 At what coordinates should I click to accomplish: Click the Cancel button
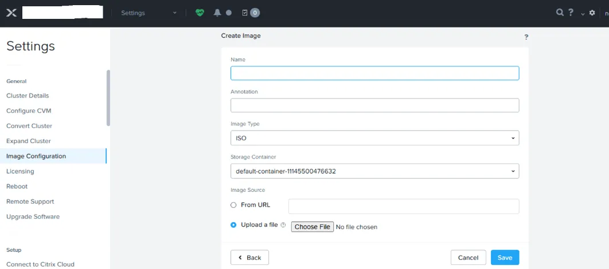click(x=469, y=258)
